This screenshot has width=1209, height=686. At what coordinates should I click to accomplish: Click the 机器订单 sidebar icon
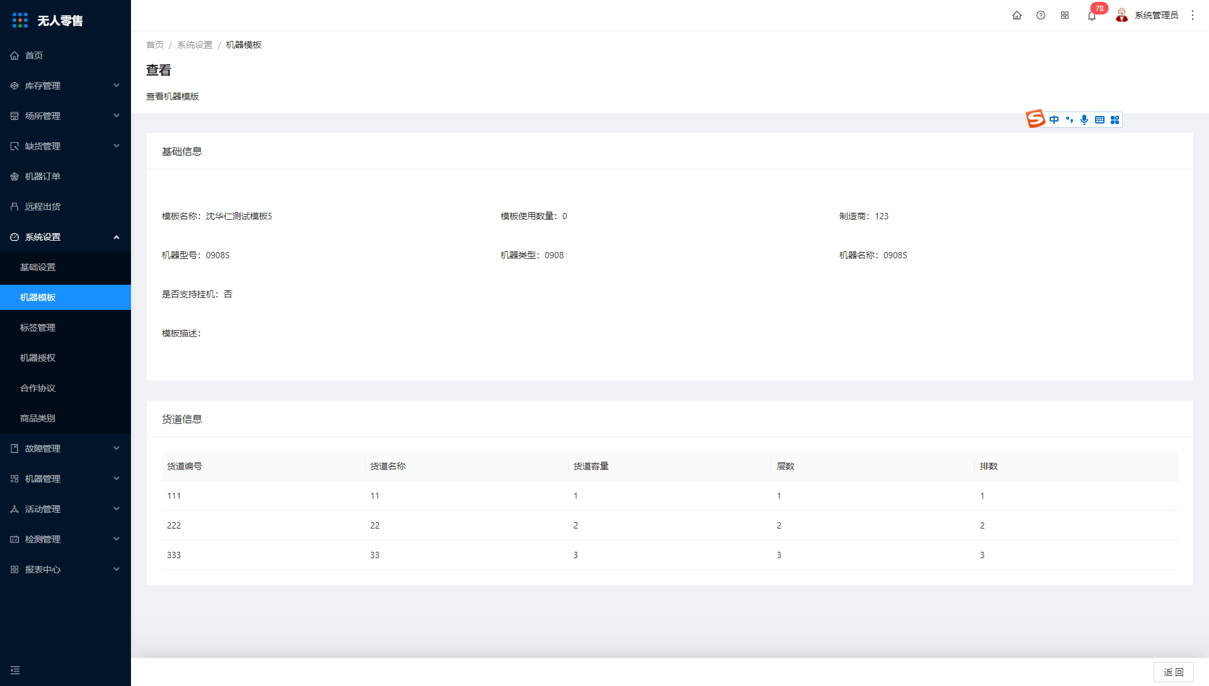(x=14, y=176)
